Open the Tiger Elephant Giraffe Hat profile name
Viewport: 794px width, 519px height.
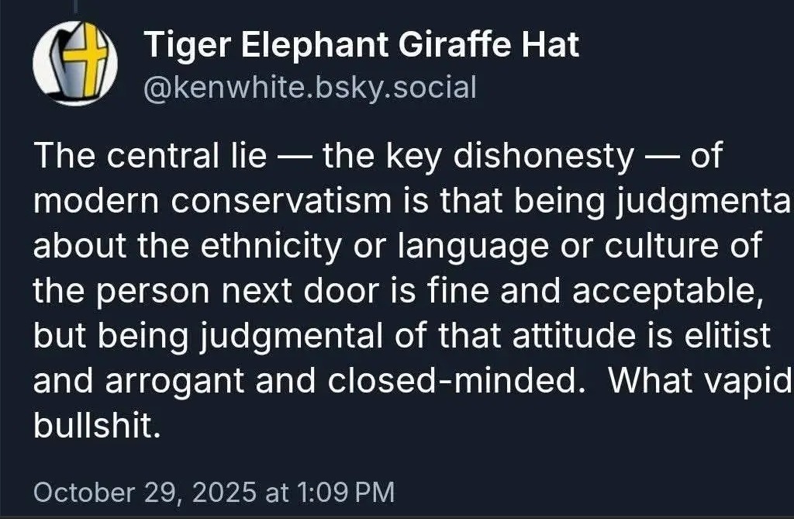click(361, 47)
